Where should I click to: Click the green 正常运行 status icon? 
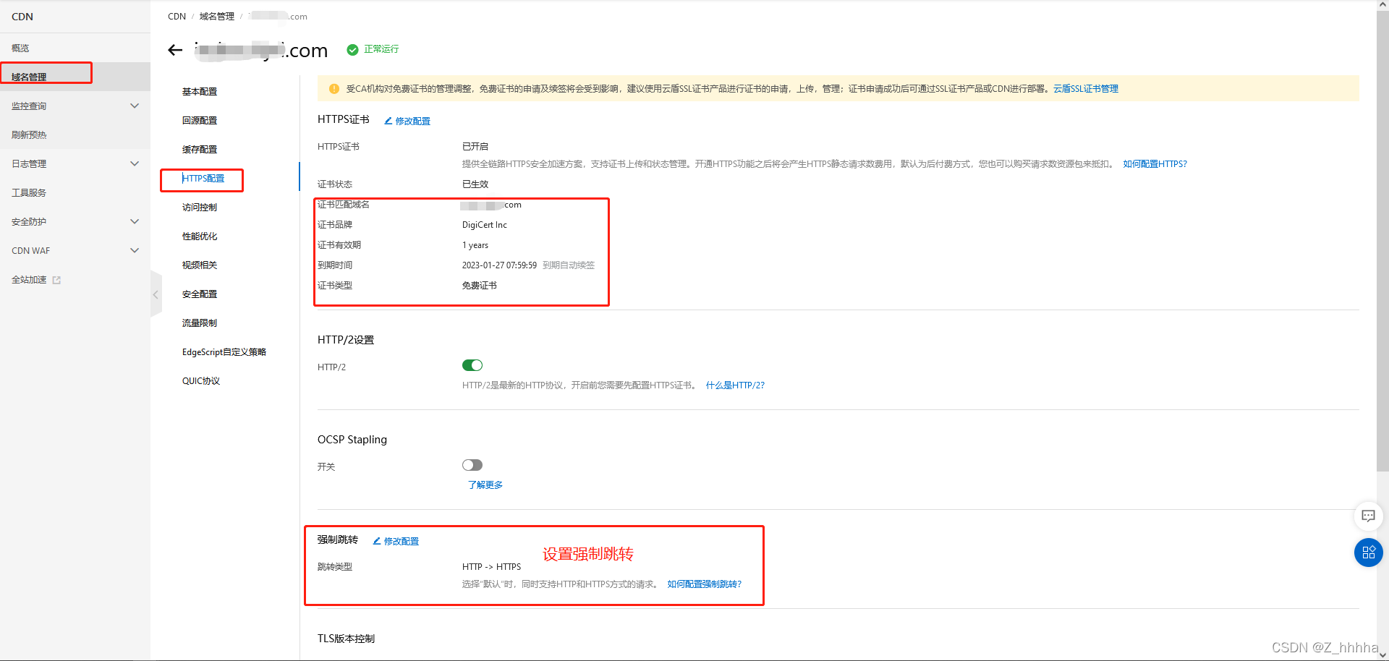click(x=352, y=50)
